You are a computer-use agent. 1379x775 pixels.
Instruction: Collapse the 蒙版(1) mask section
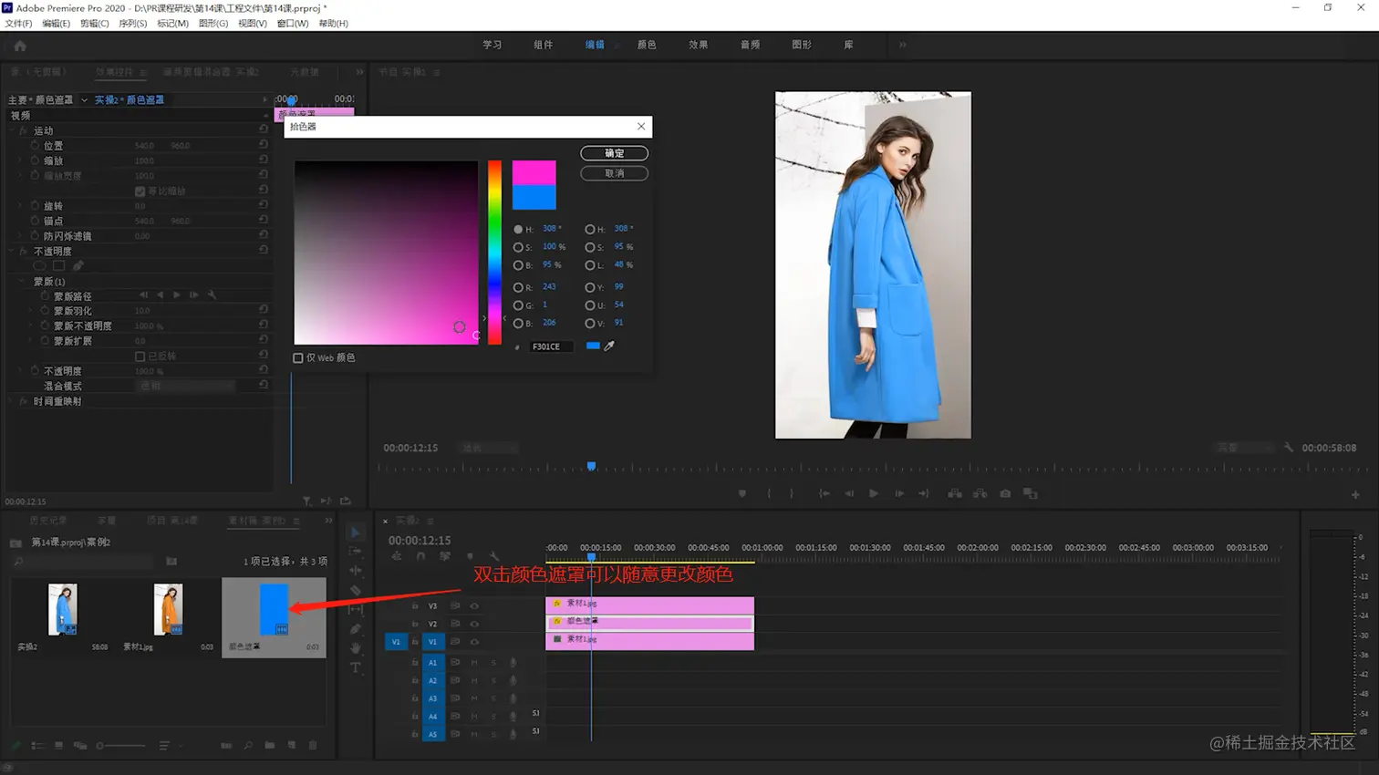tap(22, 282)
